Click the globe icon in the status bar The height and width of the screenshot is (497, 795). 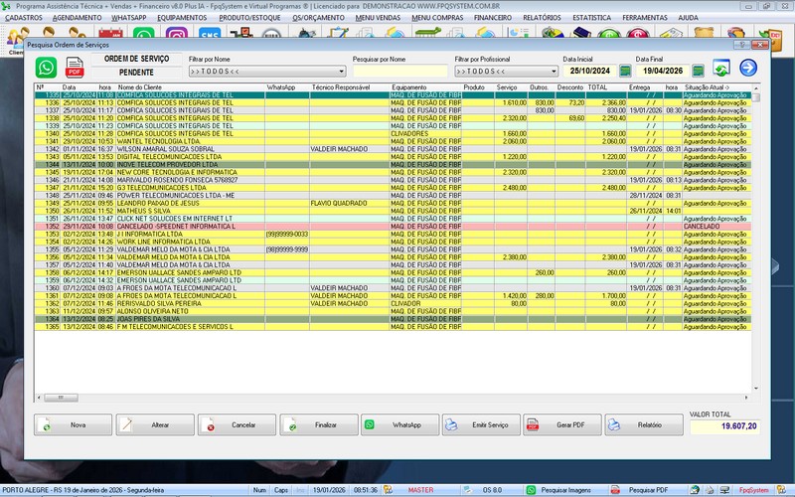(x=695, y=490)
